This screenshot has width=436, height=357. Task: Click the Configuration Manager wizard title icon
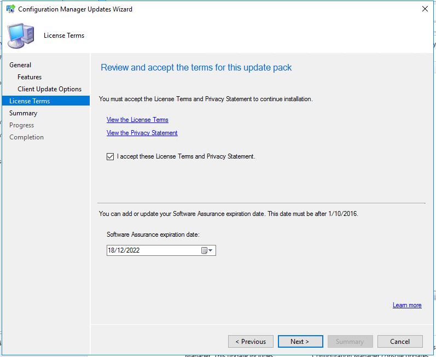(x=10, y=9)
